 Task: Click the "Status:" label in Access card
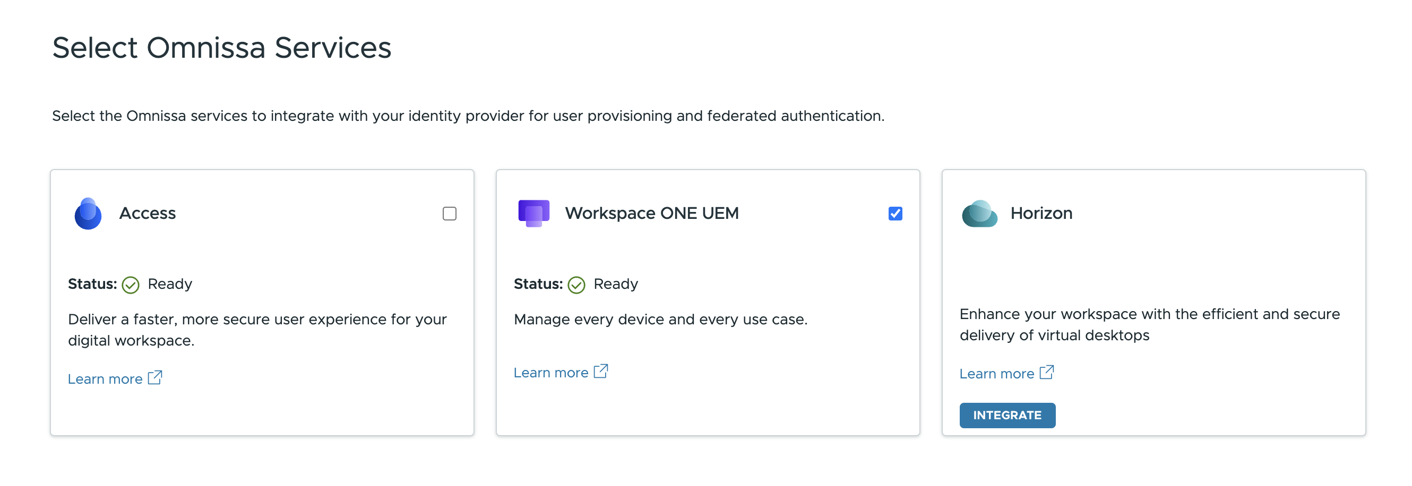coord(92,284)
